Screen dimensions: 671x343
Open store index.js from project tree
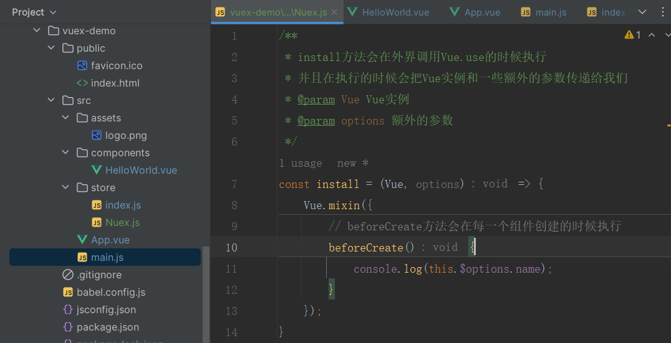(123, 205)
